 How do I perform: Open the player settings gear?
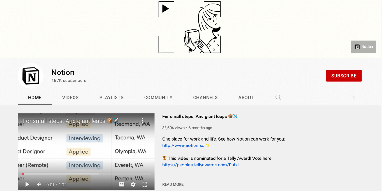pos(133,184)
